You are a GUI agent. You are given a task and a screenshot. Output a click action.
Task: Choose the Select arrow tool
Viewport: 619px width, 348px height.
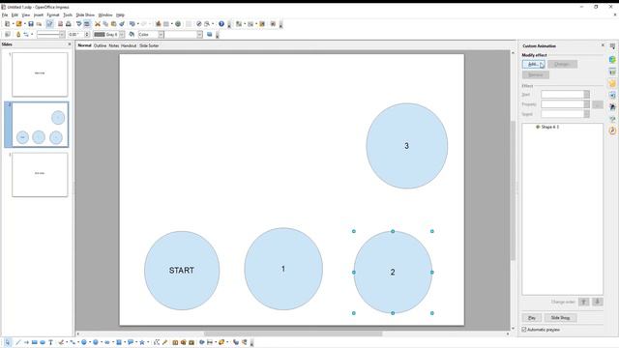click(x=8, y=342)
